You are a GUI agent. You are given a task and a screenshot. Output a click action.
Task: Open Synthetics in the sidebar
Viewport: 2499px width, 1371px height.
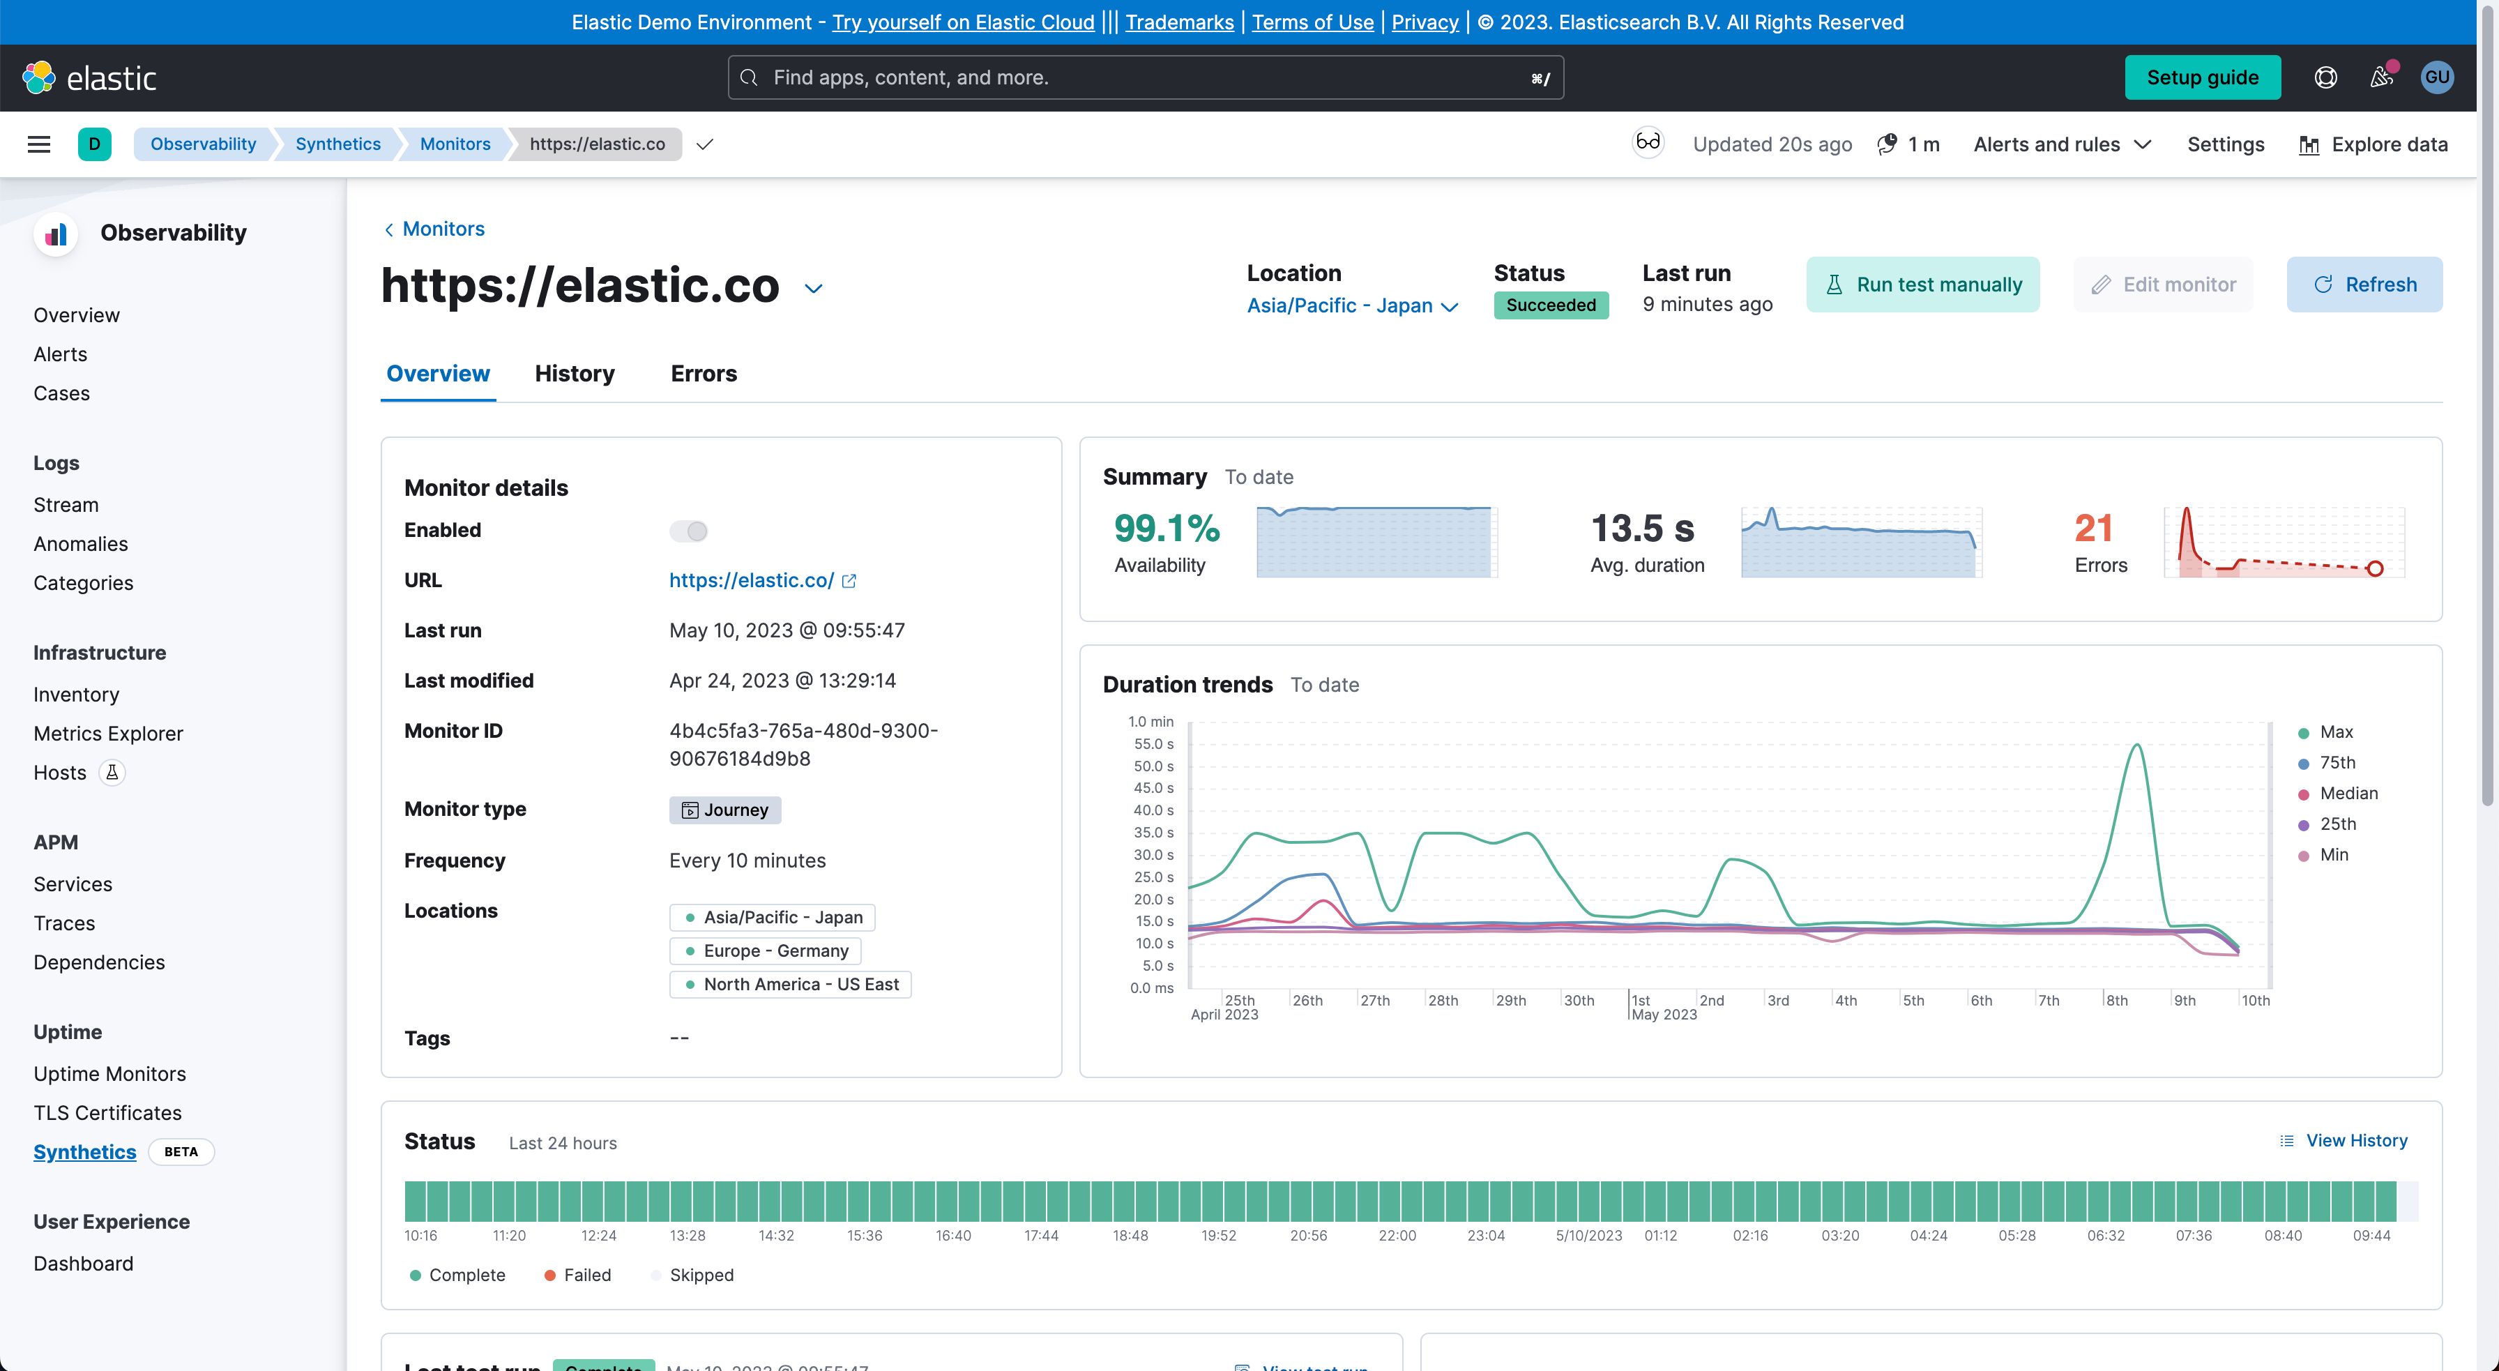pyautogui.click(x=84, y=1152)
